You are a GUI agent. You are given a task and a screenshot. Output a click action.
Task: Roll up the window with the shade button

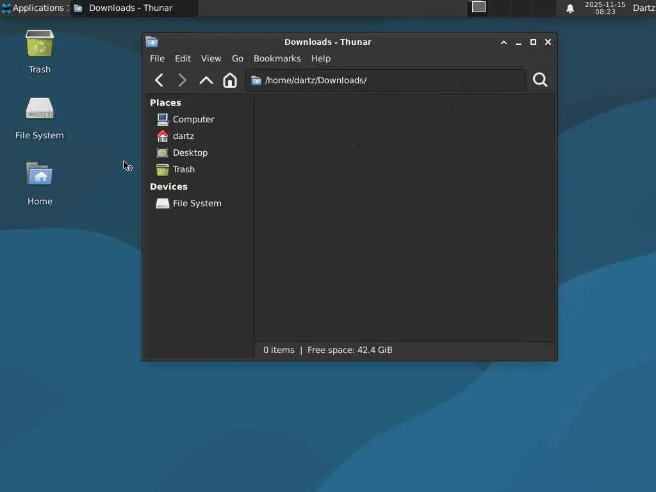pos(504,42)
